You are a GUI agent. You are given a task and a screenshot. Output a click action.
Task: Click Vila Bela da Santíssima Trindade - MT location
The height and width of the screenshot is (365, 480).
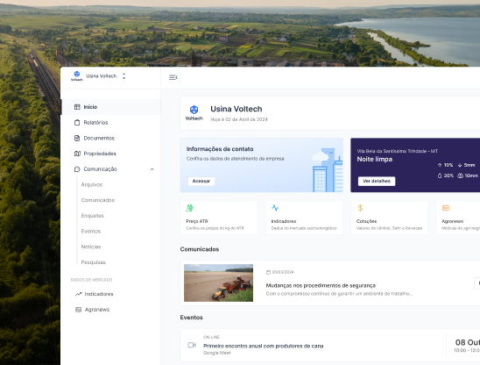point(398,151)
